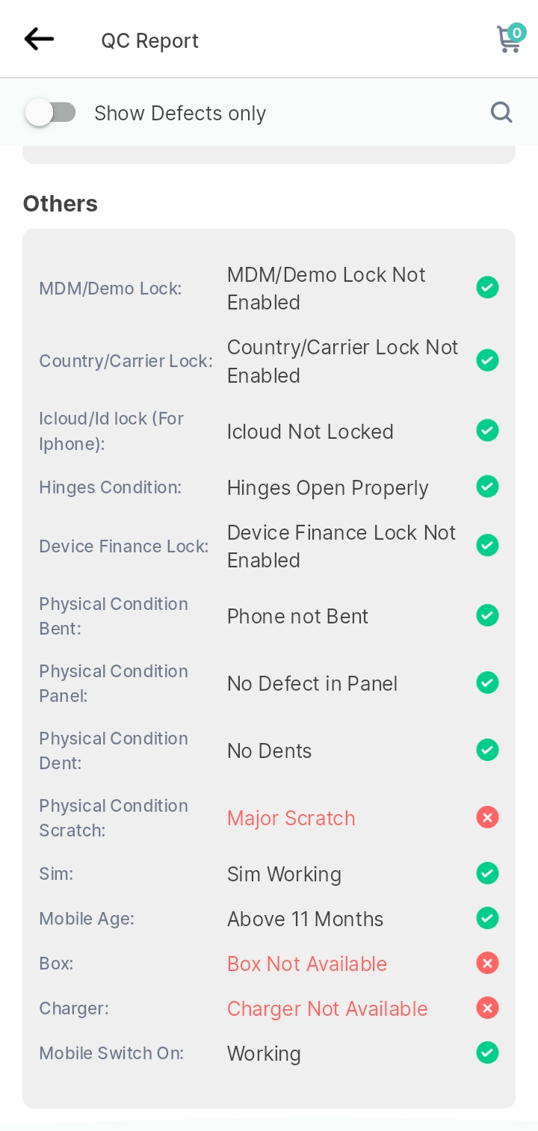538x1131 pixels.
Task: Select the Box Not Available text
Action: click(x=307, y=964)
